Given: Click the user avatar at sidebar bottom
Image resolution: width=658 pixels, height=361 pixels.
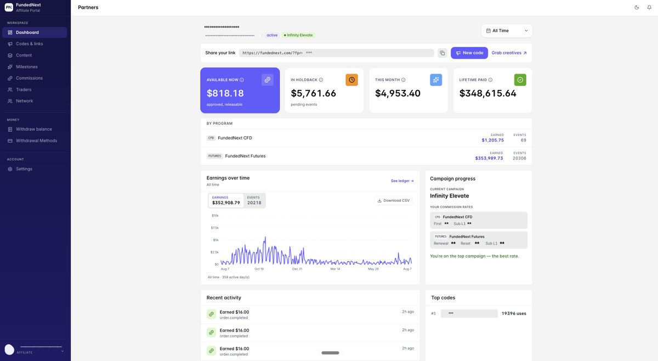Looking at the screenshot, I should point(9,349).
